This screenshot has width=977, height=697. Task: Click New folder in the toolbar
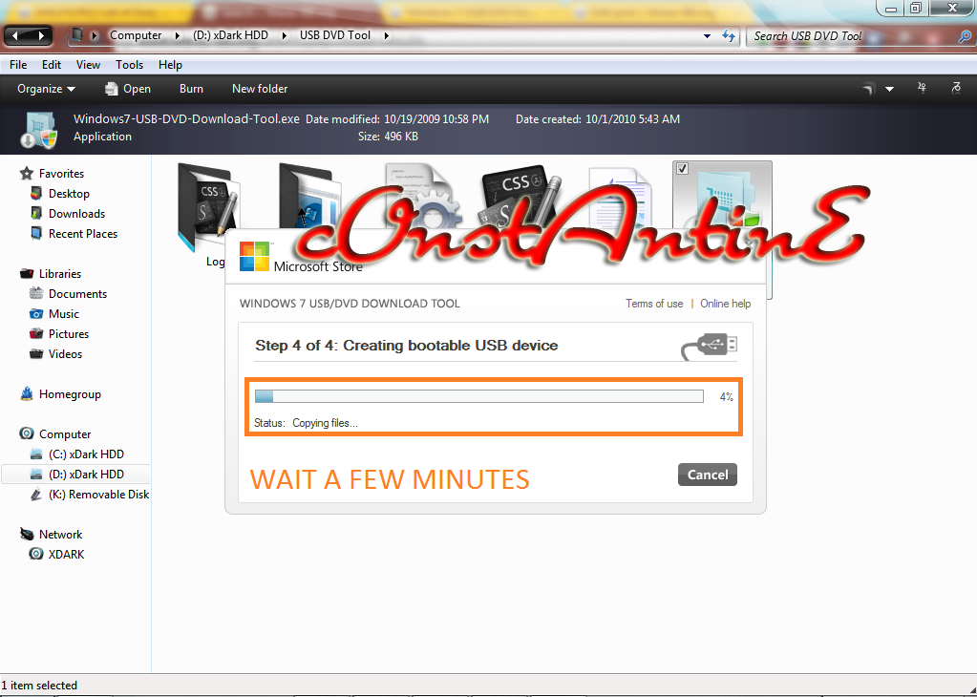pyautogui.click(x=260, y=89)
